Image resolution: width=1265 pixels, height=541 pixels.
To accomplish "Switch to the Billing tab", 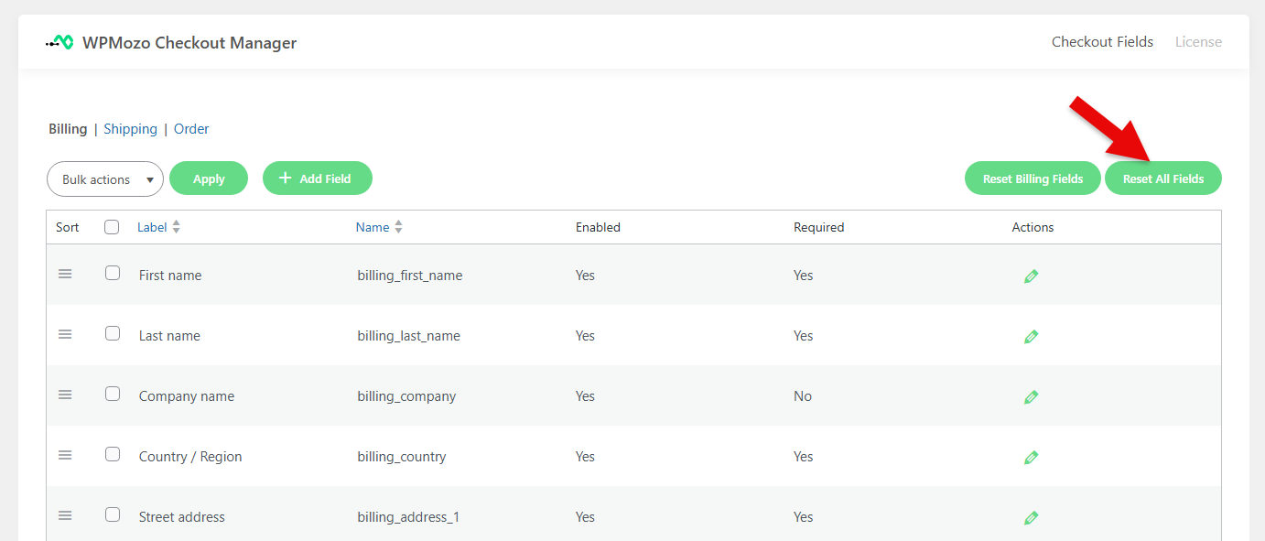I will [68, 129].
